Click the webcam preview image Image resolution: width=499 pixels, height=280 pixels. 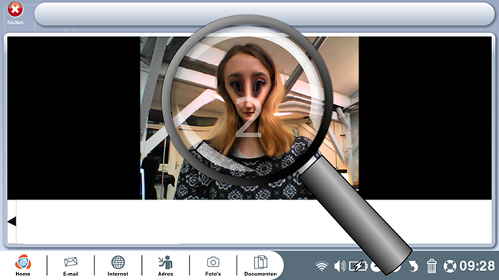pyautogui.click(x=249, y=118)
